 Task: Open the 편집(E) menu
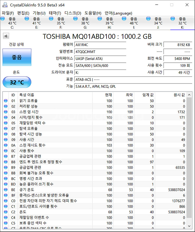point(23,13)
